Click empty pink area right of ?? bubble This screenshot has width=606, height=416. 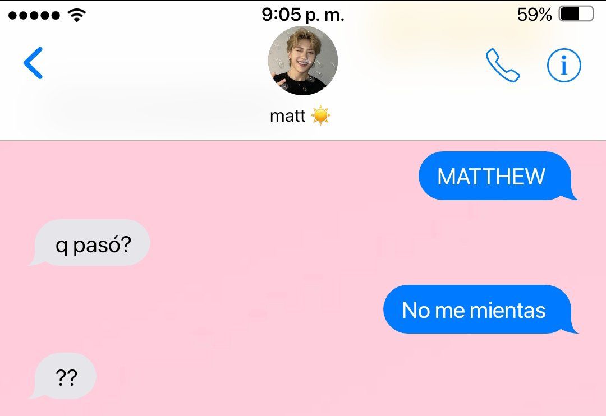tap(348, 376)
